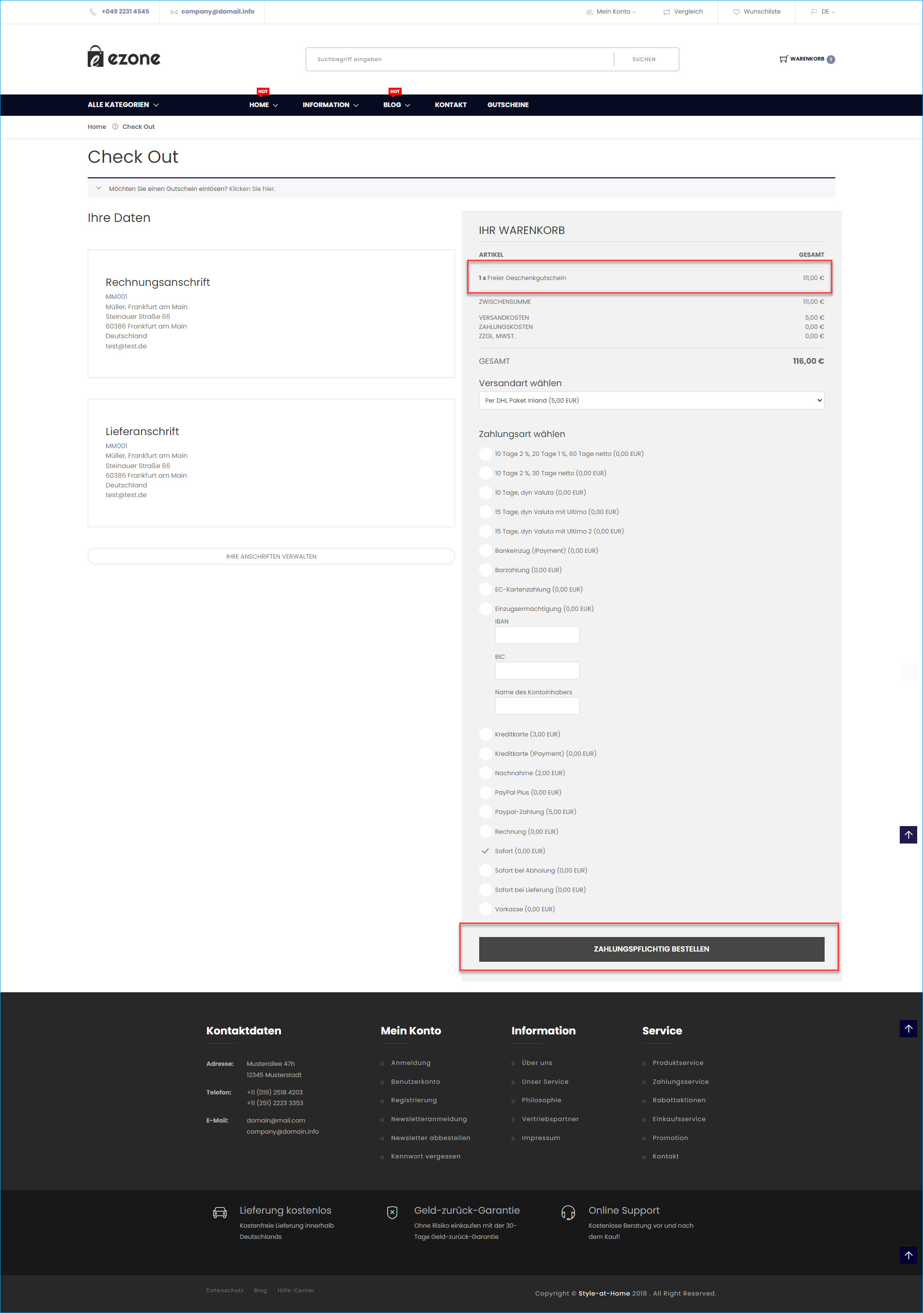The width and height of the screenshot is (923, 1313).
Task: Choose Barzahlung as payment method
Action: point(485,570)
